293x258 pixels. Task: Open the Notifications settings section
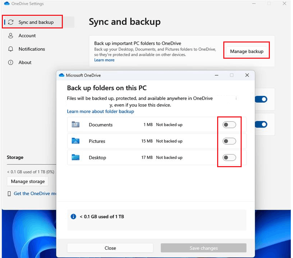[x=31, y=49]
